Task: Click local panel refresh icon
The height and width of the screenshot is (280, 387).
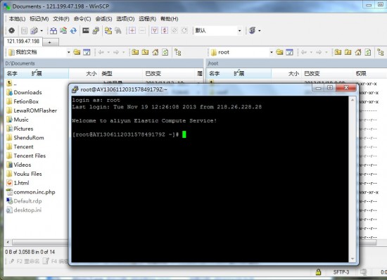Action: 165,52
